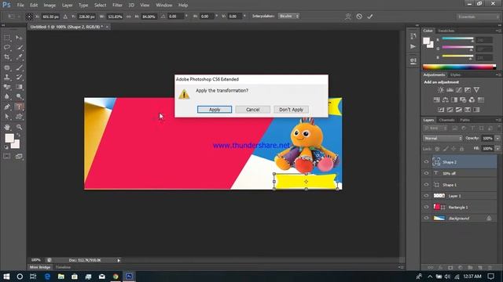Screen dimensions: 503x282
Task: Hide the Shape 1 layer
Action: pos(426,185)
